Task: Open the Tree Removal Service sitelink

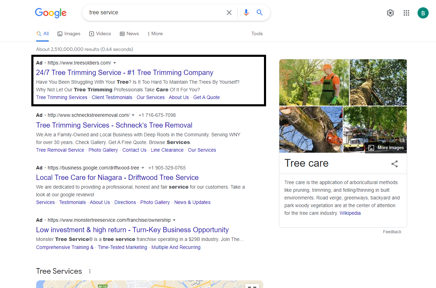Action: point(60,150)
